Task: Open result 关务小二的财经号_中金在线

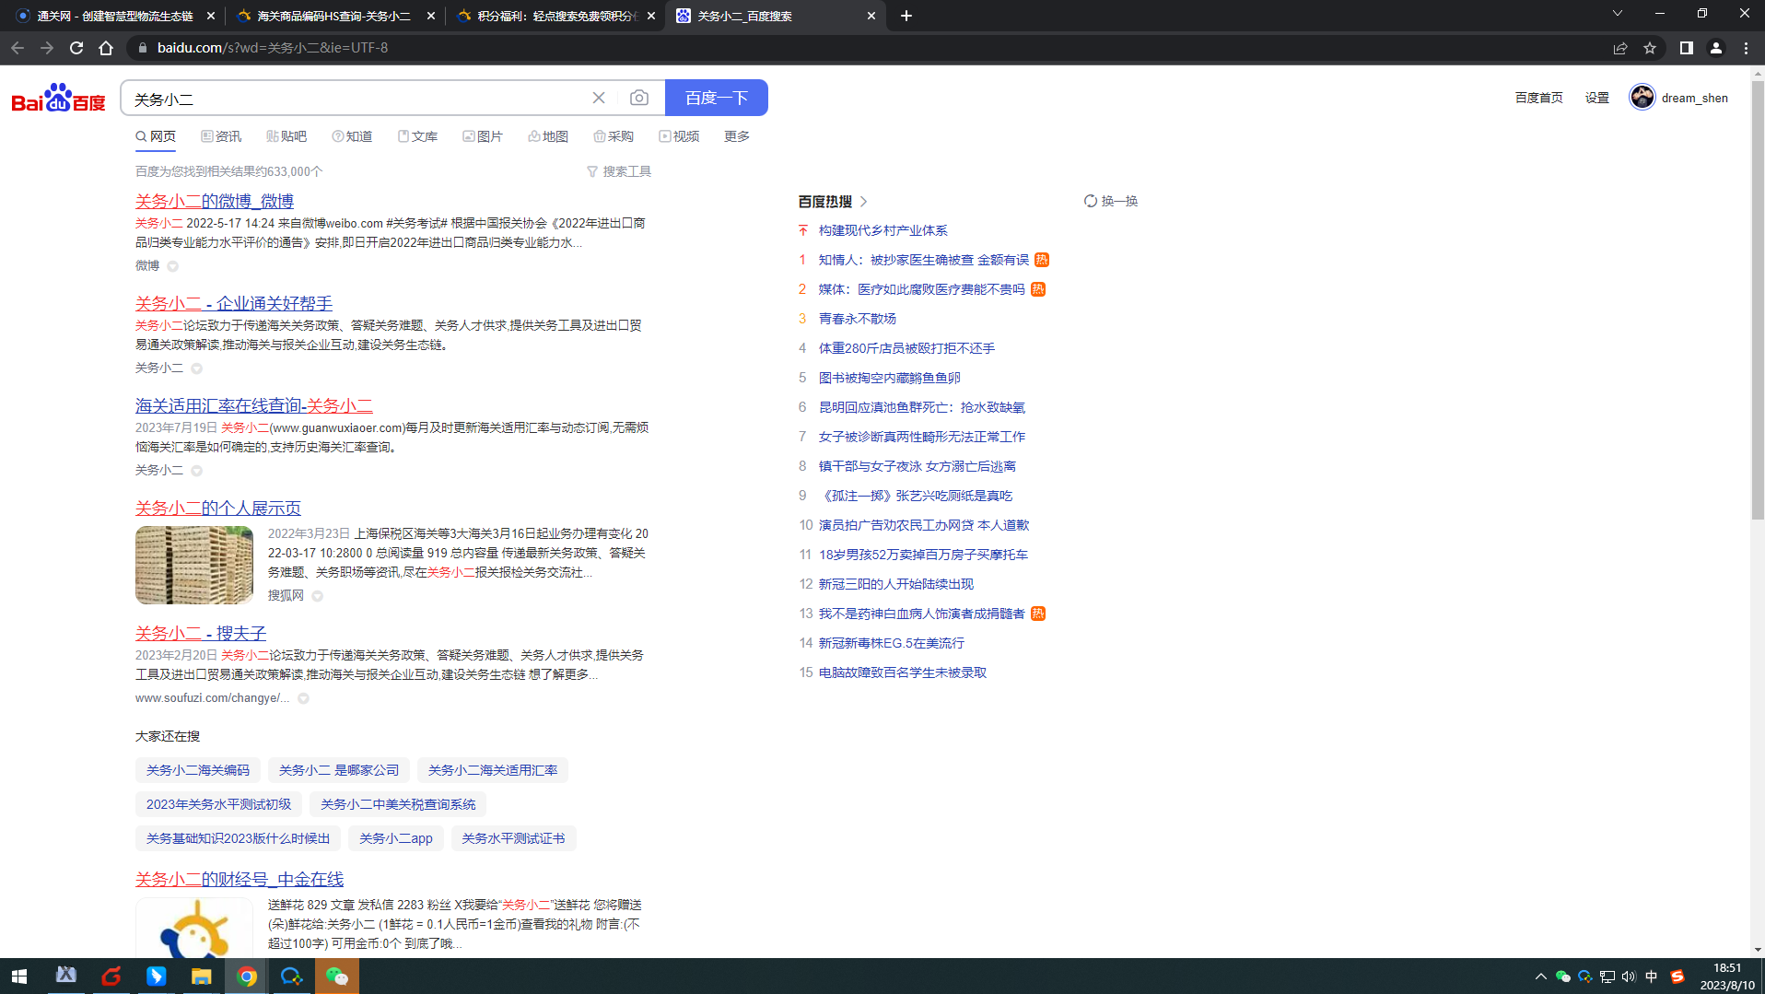Action: (240, 879)
